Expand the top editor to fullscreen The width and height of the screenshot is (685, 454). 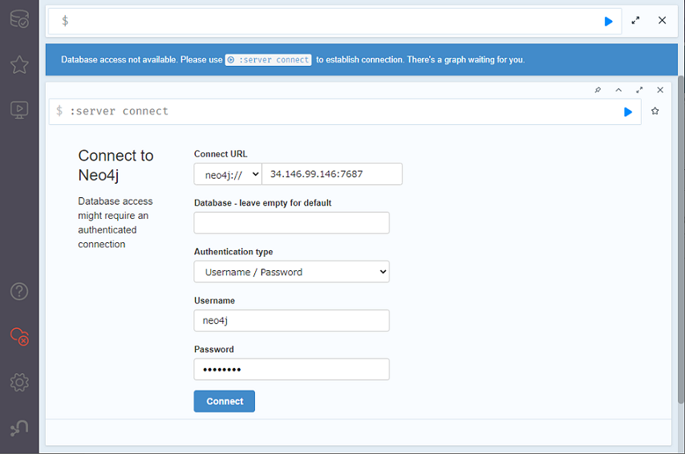point(635,21)
